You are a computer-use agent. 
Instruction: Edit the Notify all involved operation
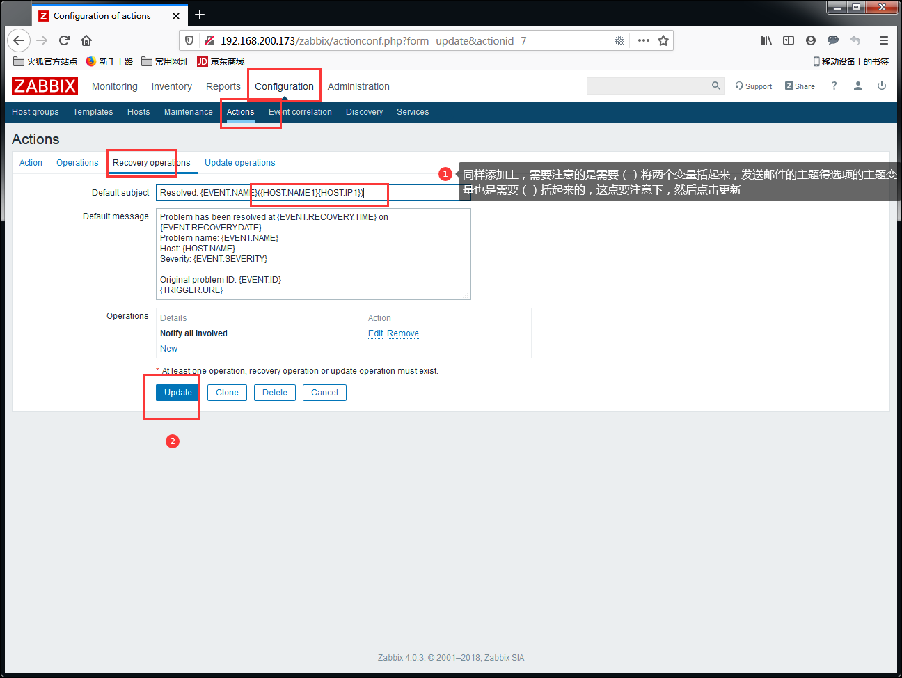coord(376,333)
